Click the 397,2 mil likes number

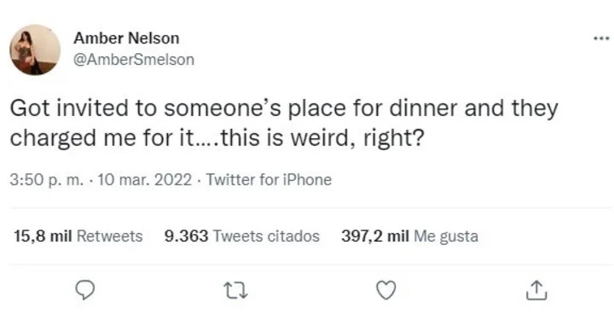(x=374, y=236)
